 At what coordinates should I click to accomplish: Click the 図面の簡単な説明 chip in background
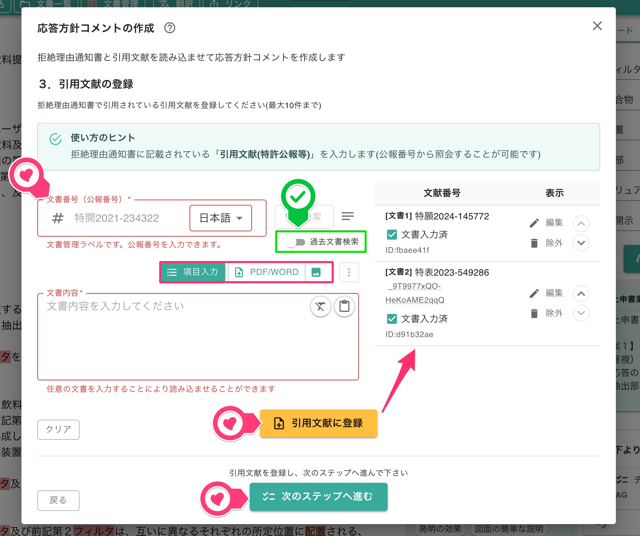(509, 529)
